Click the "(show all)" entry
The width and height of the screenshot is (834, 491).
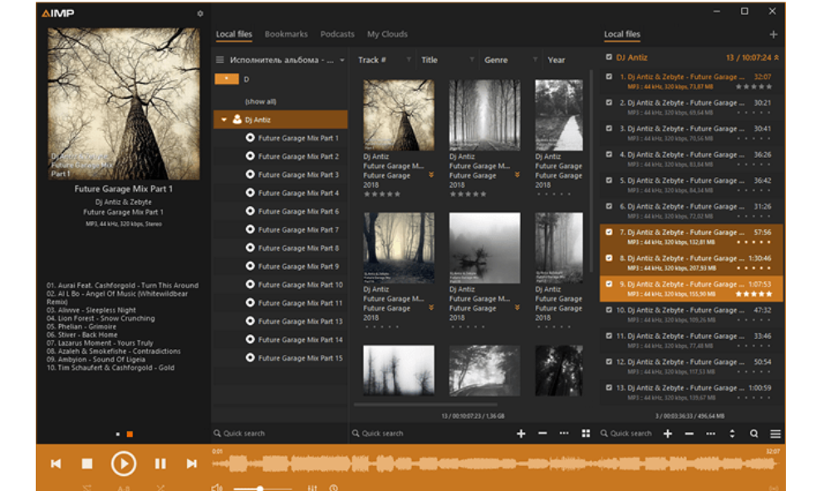coord(260,101)
